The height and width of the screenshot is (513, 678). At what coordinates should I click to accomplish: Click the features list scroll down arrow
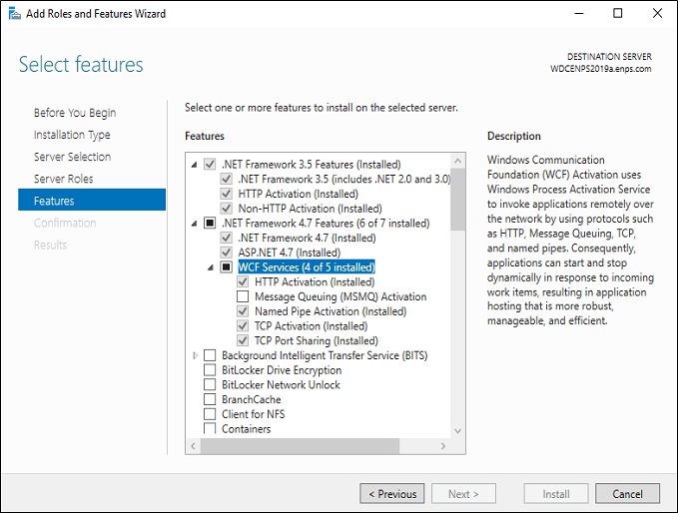tap(458, 431)
